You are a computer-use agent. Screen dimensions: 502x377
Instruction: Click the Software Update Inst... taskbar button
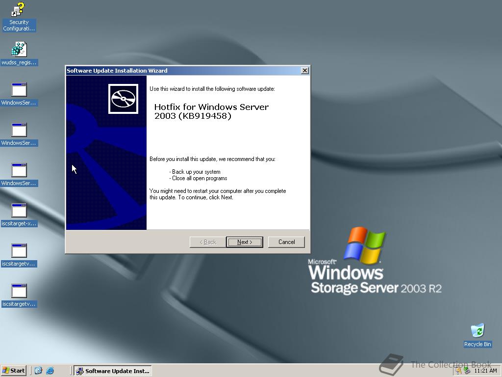coord(113,371)
